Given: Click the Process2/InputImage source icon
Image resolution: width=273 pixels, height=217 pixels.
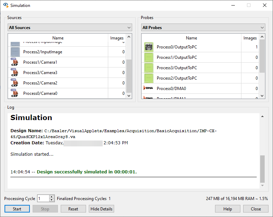Looking at the screenshot, I should click(x=15, y=52).
